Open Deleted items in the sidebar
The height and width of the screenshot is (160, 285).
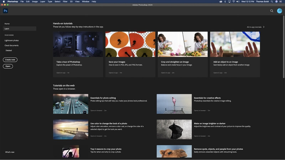click(9, 50)
